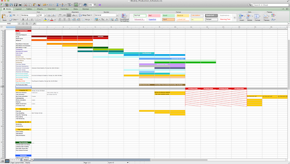
Task: Cut the selection with the scissors icon
Action: coord(25,5)
